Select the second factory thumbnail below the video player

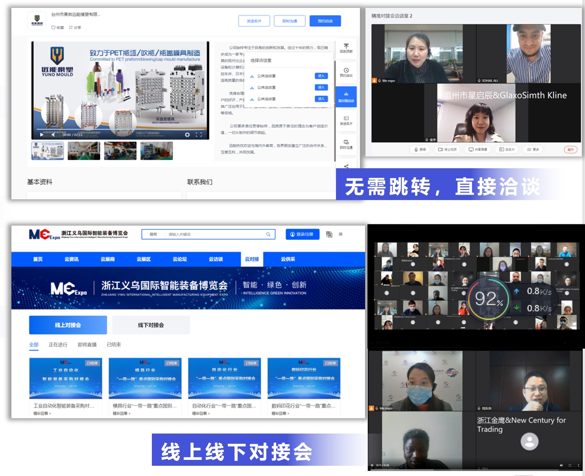(85, 151)
